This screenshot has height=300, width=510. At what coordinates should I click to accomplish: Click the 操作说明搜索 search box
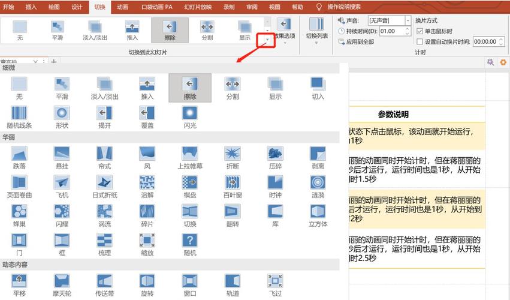[x=343, y=7]
